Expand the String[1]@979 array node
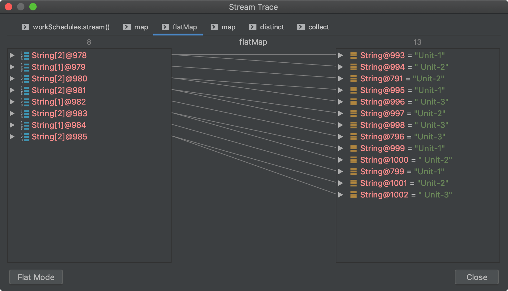Image resolution: width=508 pixels, height=291 pixels. tap(12, 67)
